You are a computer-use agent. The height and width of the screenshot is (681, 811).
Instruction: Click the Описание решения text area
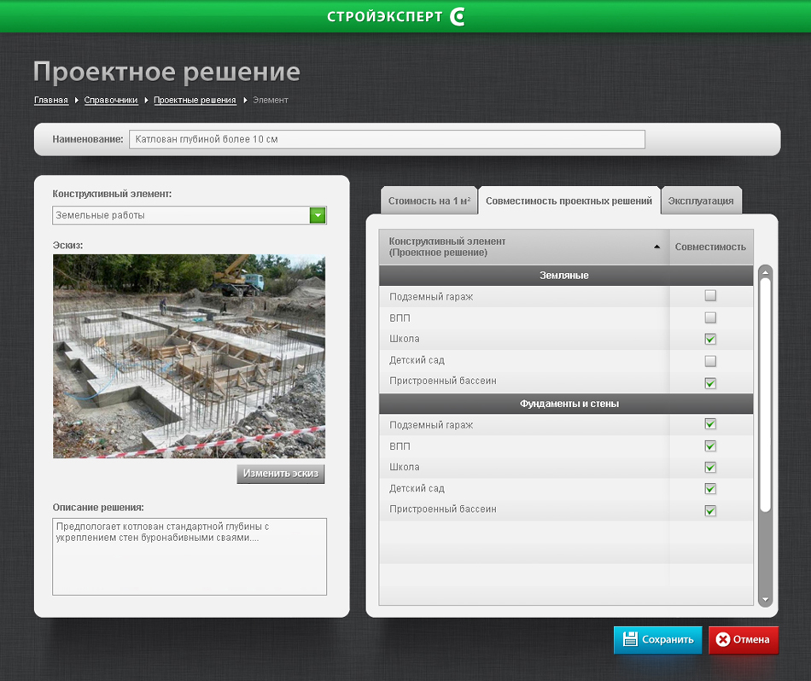190,556
